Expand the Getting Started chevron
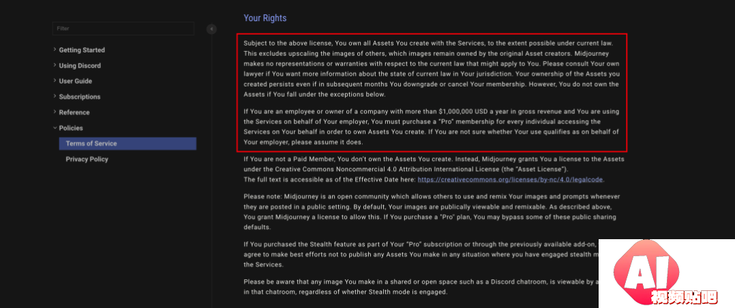This screenshot has width=735, height=308. click(55, 50)
